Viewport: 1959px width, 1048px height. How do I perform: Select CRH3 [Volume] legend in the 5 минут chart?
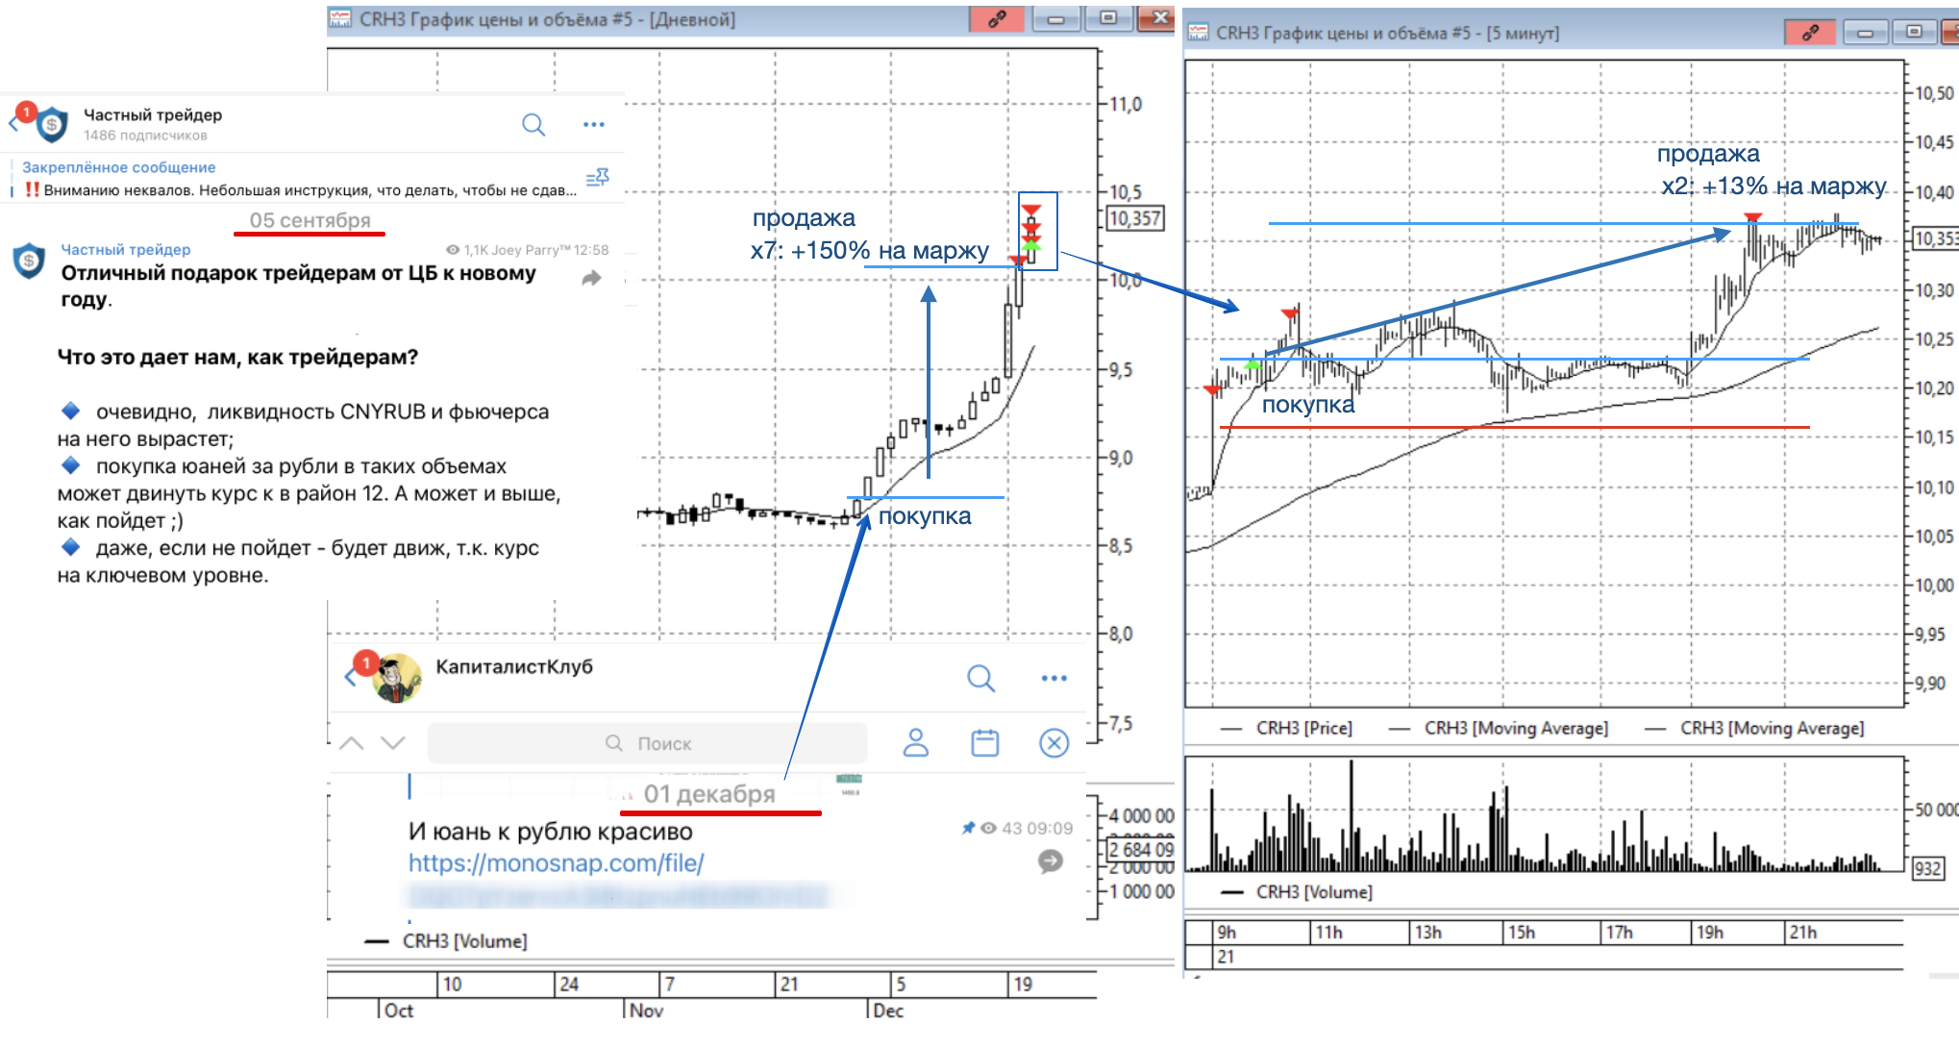pos(1297,891)
